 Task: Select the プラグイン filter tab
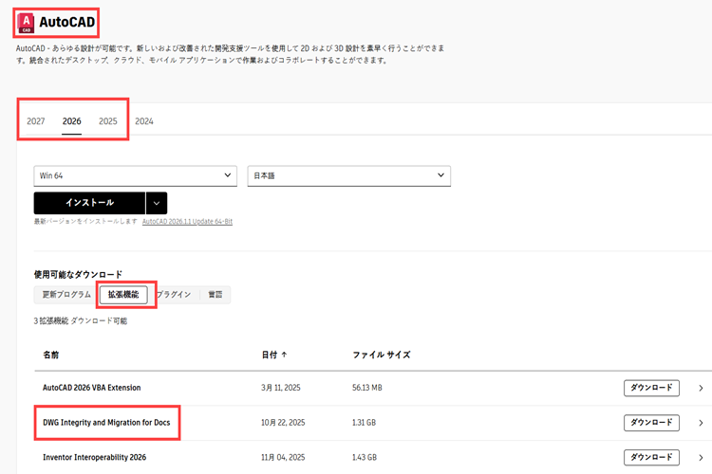(x=174, y=295)
